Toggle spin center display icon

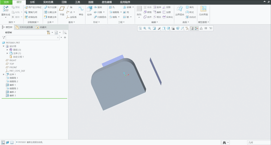tap(197, 28)
